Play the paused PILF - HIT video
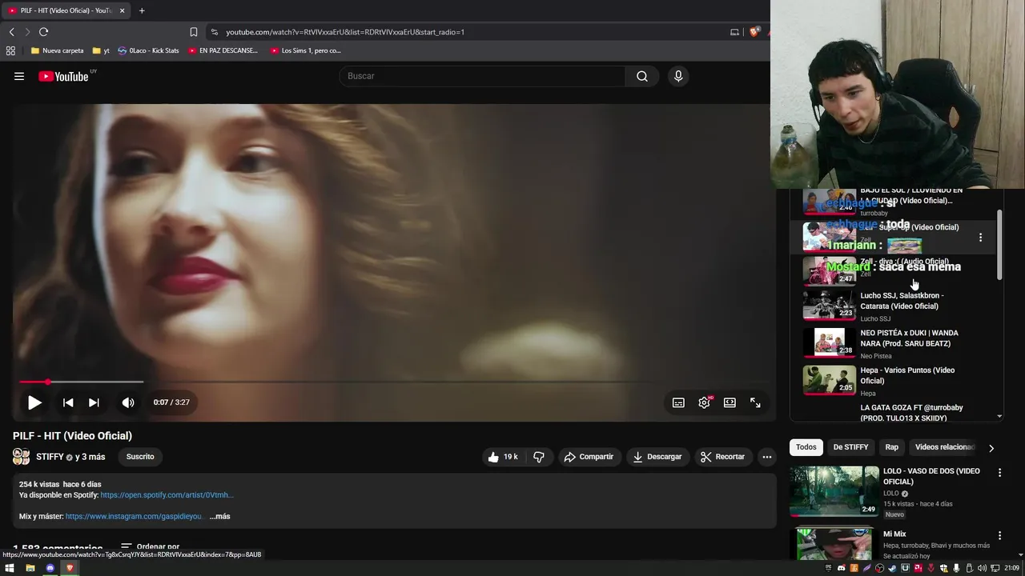The width and height of the screenshot is (1025, 576). point(34,402)
